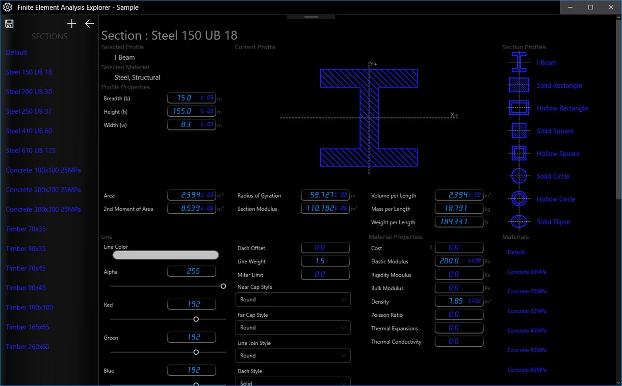Click the back arrow above the sections list
The height and width of the screenshot is (386, 622).
tap(89, 23)
